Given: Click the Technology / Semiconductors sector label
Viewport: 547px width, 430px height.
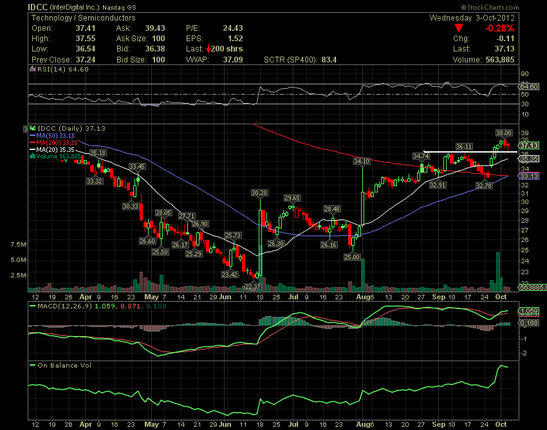Looking at the screenshot, I should tap(84, 18).
